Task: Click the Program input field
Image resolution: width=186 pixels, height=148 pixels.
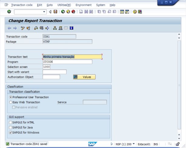Action: [67, 62]
